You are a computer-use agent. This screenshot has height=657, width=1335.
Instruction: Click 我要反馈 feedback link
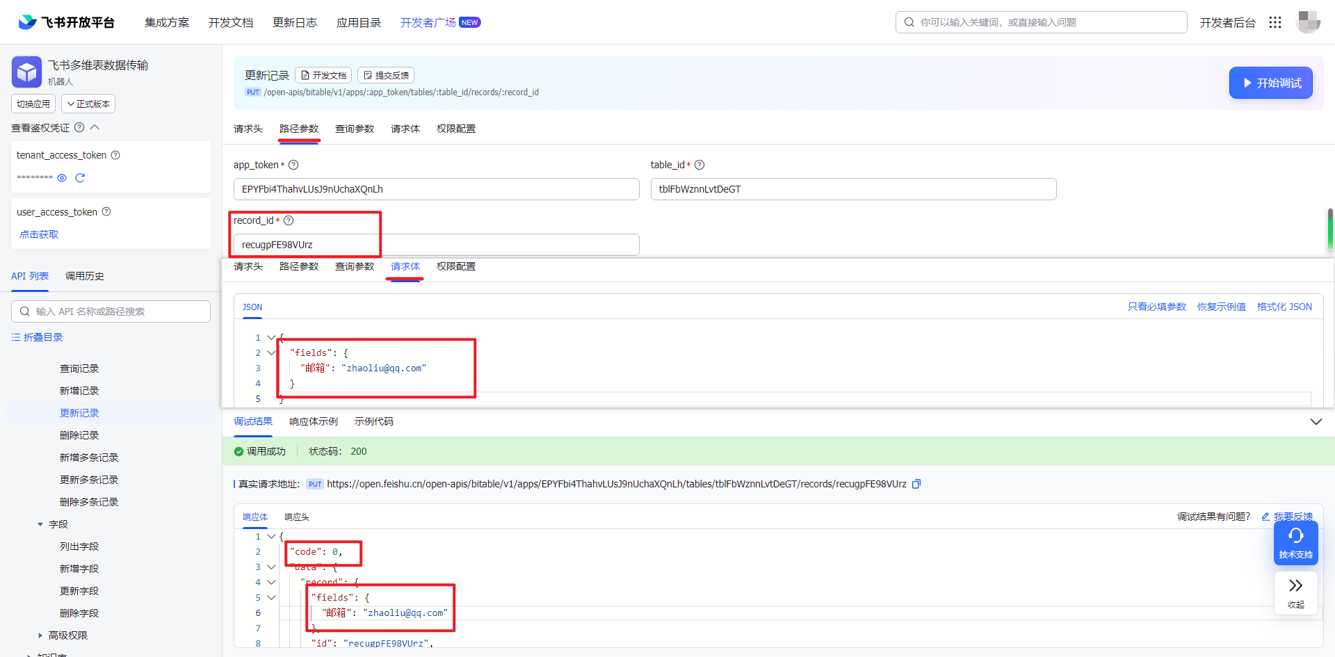click(x=1287, y=517)
